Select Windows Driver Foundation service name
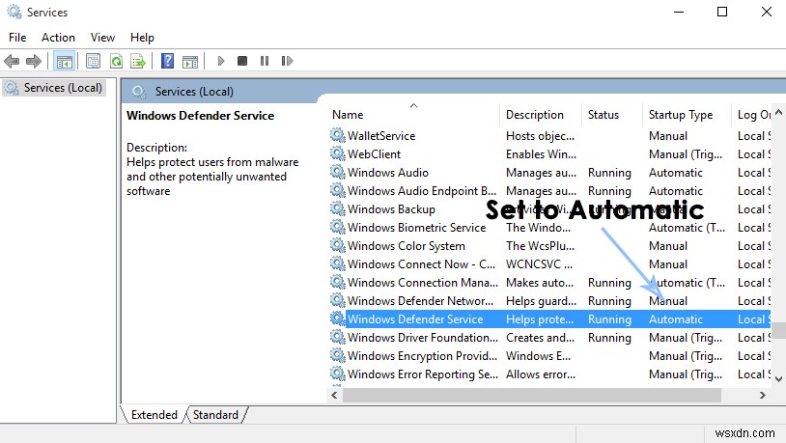 click(x=423, y=338)
